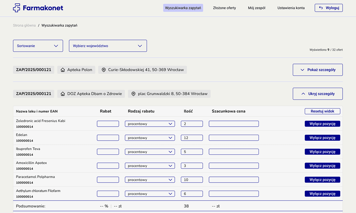This screenshot has height=213, width=356.
Task: Focus the Szacunkowa cena field for Amoxicillin Apotex
Action: coord(233,166)
